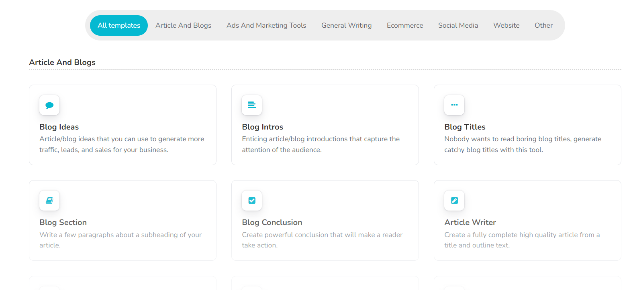Open the Blog Intros template title
Screen dimensions: 631x290
pyautogui.click(x=262, y=127)
